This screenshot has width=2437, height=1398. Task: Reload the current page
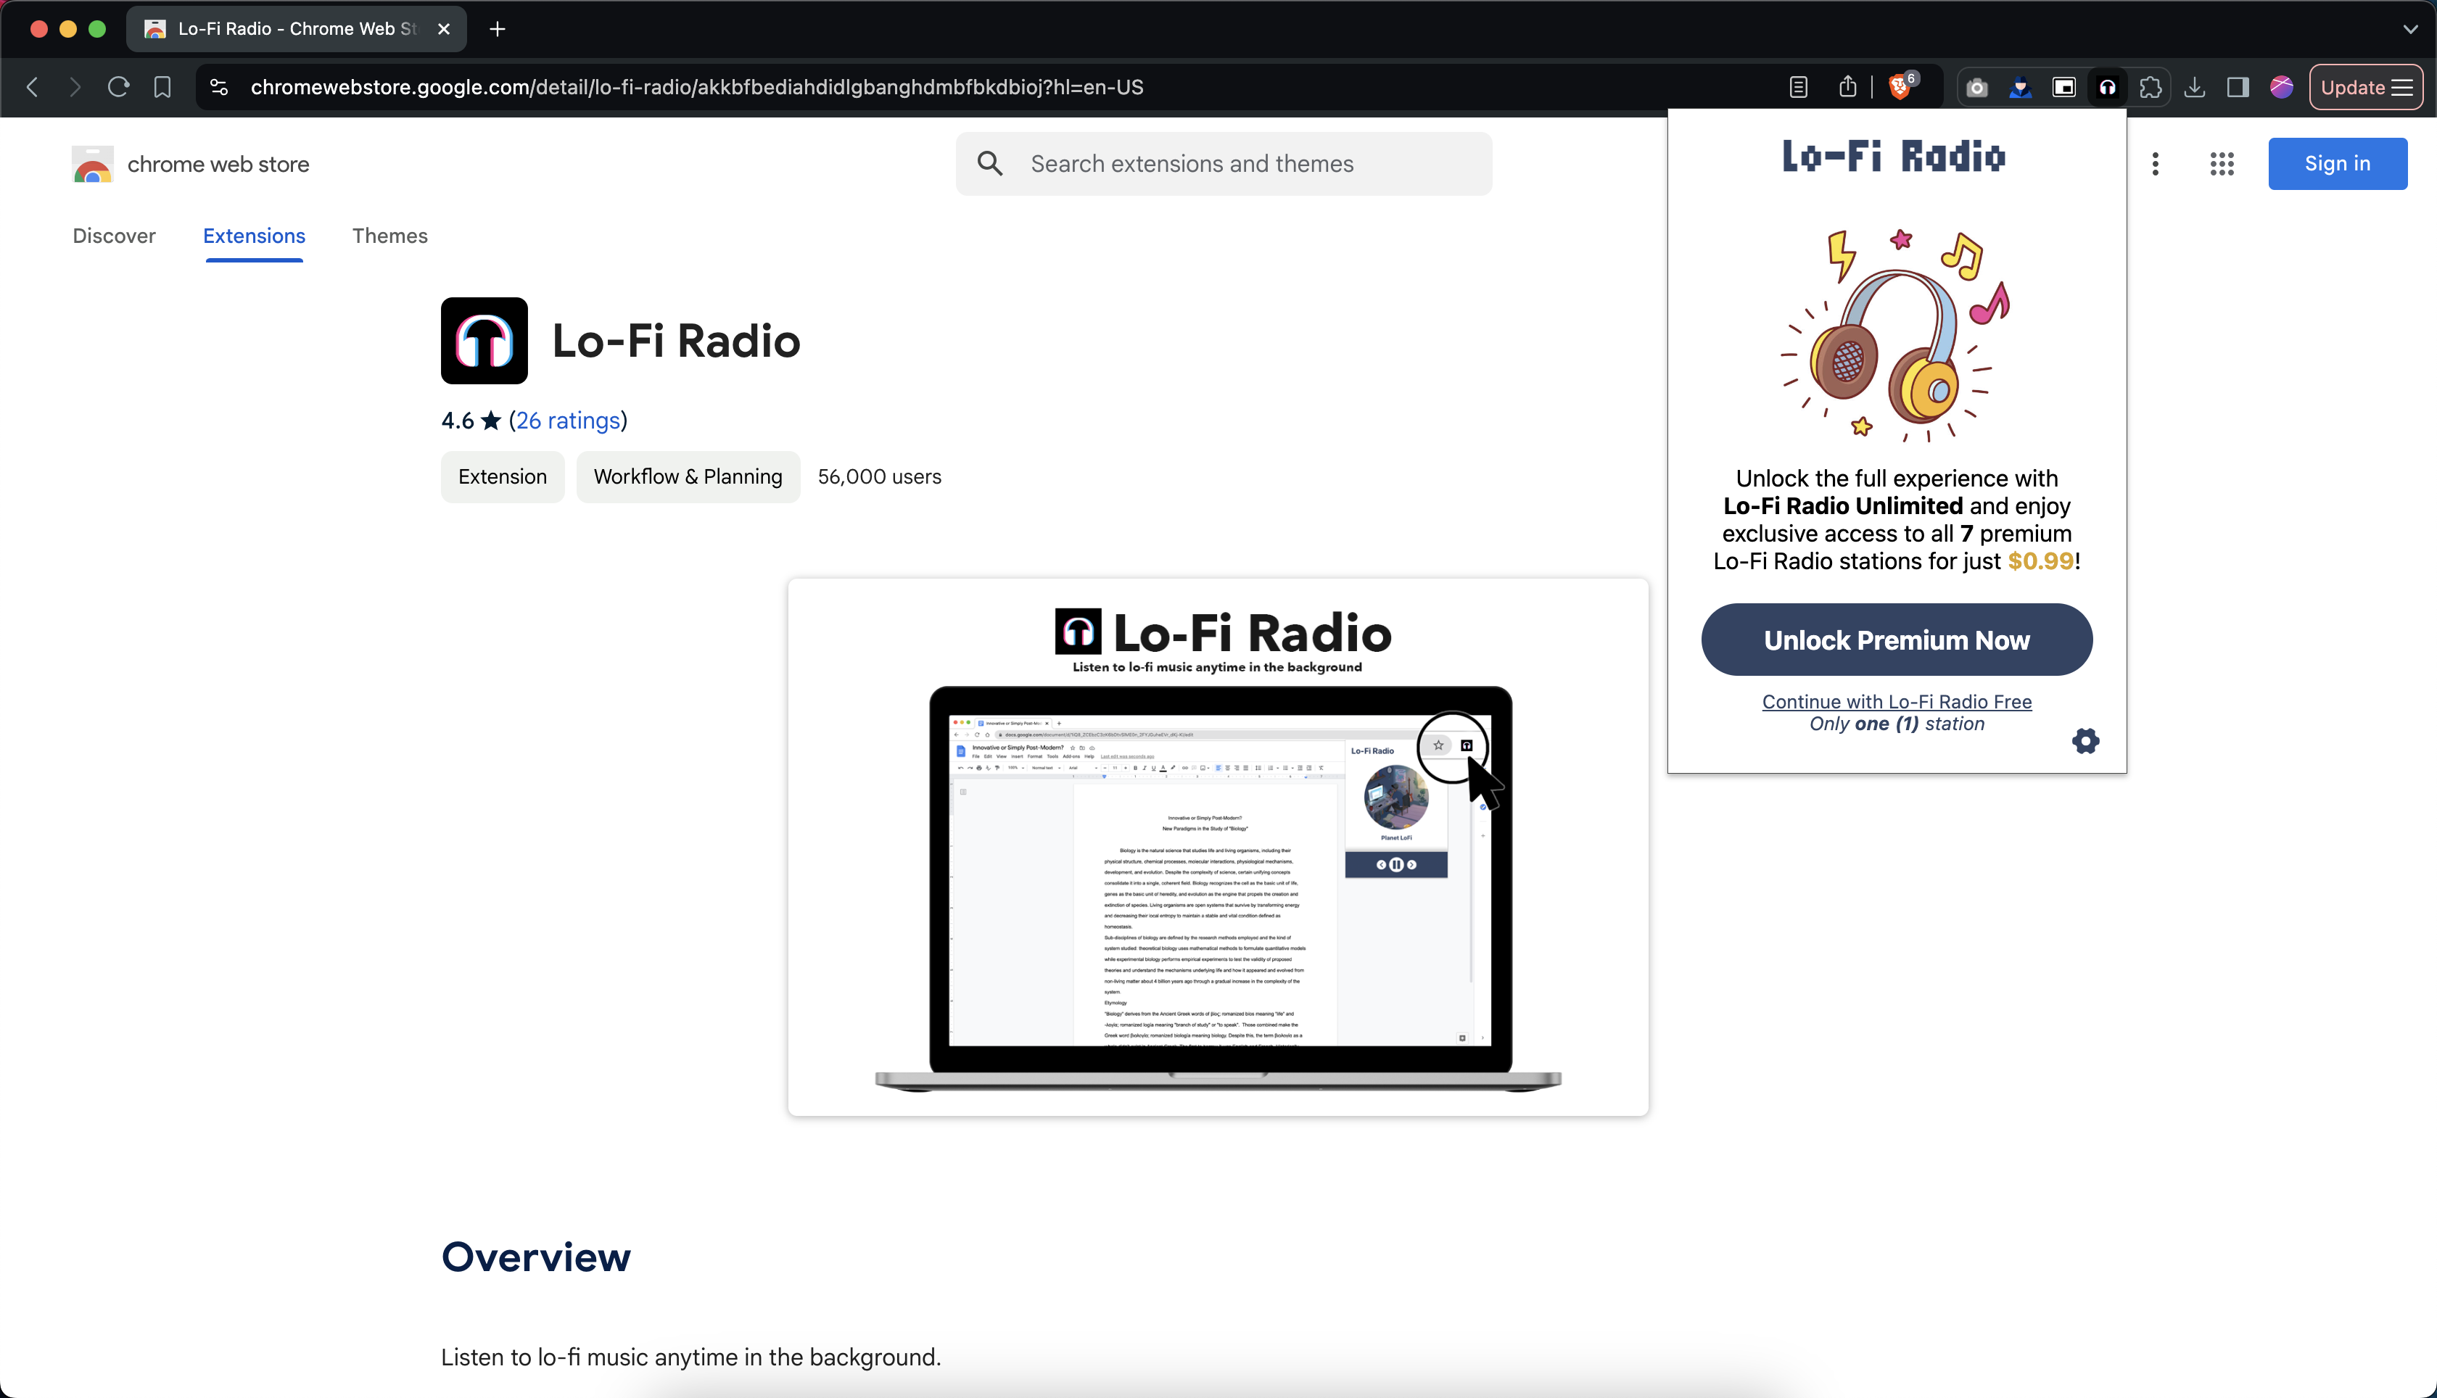[118, 87]
